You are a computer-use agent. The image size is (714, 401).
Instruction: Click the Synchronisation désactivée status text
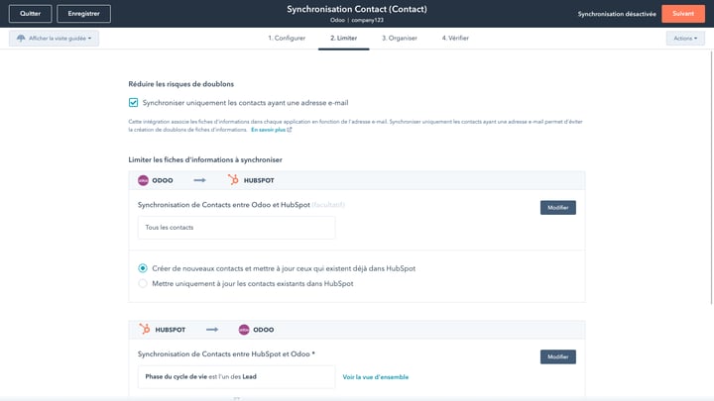(x=617, y=14)
